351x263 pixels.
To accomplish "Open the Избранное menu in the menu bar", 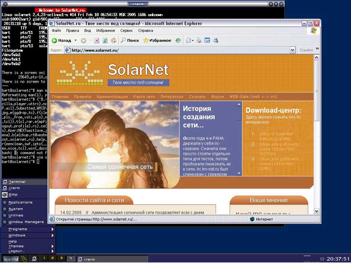I will point(105,31).
